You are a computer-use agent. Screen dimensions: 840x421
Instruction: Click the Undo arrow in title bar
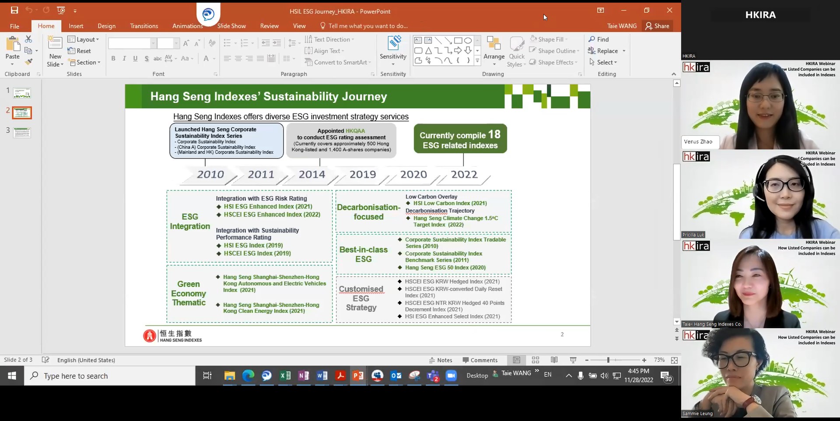pyautogui.click(x=29, y=10)
